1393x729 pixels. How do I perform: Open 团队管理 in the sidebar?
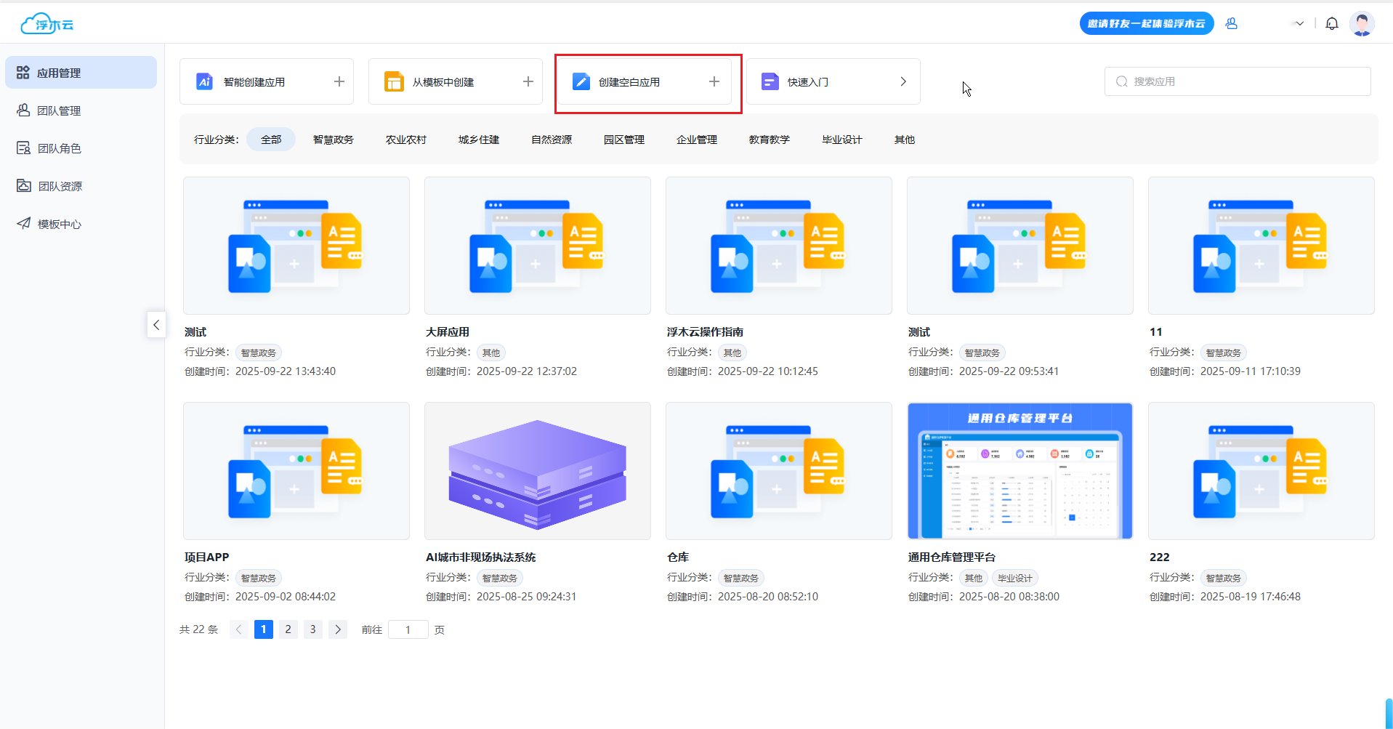tap(59, 110)
